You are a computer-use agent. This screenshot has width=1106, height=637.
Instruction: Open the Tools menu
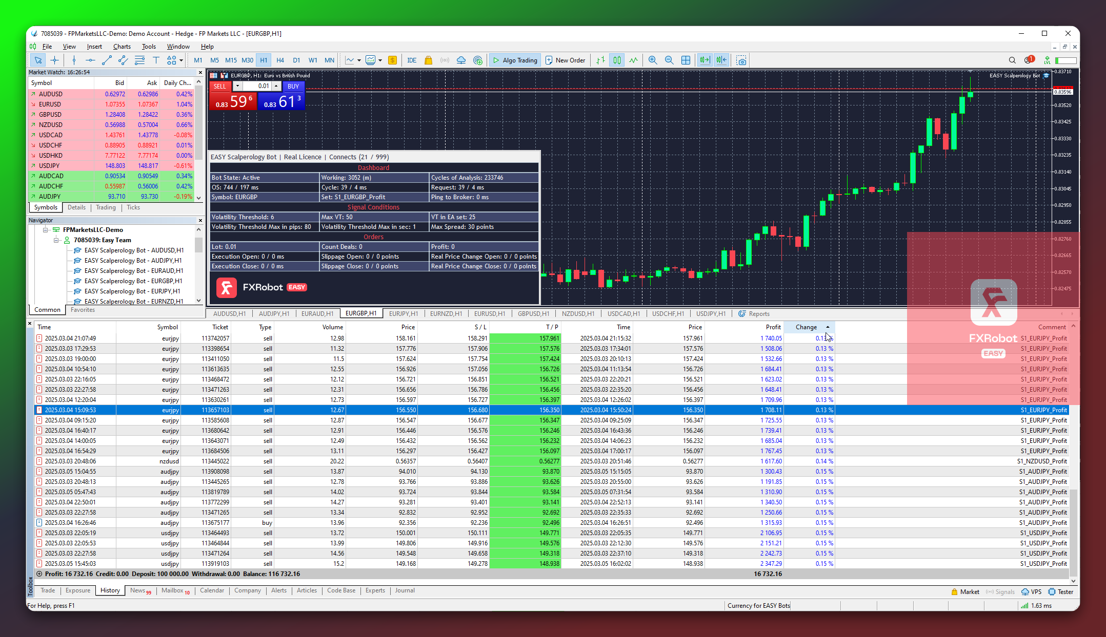[x=149, y=47]
